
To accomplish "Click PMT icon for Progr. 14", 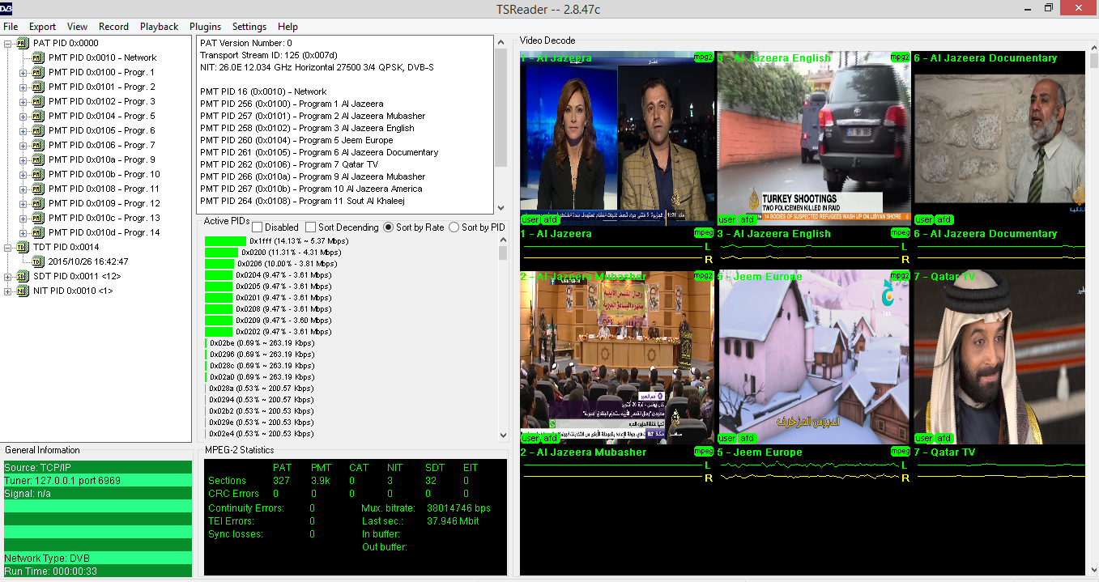I will point(37,232).
